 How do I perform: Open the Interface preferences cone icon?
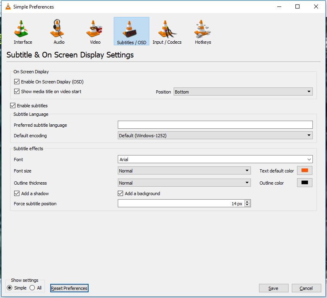(x=21, y=29)
